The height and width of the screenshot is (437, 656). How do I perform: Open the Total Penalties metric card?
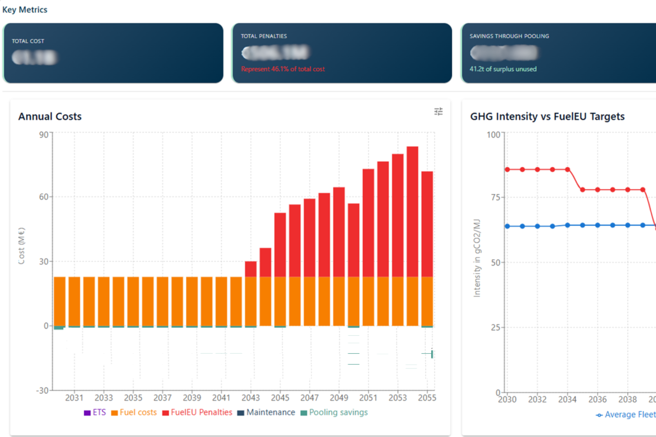tap(342, 53)
